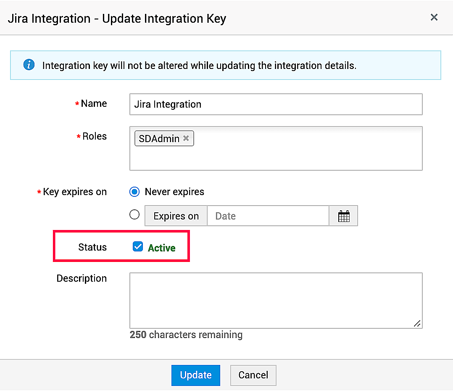
Task: Click the Description textarea resize handle
Action: (x=417, y=324)
